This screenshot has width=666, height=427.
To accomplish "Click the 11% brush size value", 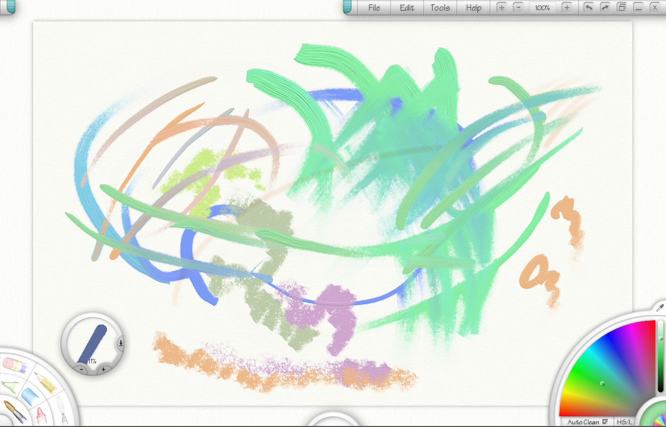I will (92, 361).
